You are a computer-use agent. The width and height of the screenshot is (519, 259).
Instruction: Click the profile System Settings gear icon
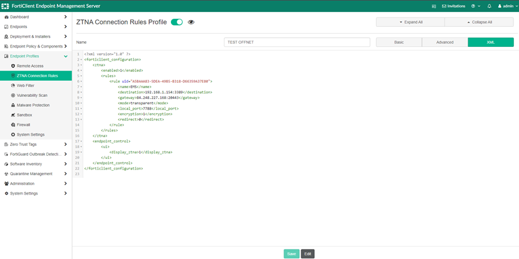tap(13, 135)
